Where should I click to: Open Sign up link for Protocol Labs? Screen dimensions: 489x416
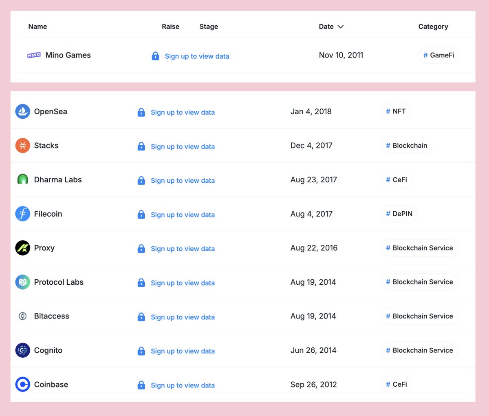click(x=183, y=283)
